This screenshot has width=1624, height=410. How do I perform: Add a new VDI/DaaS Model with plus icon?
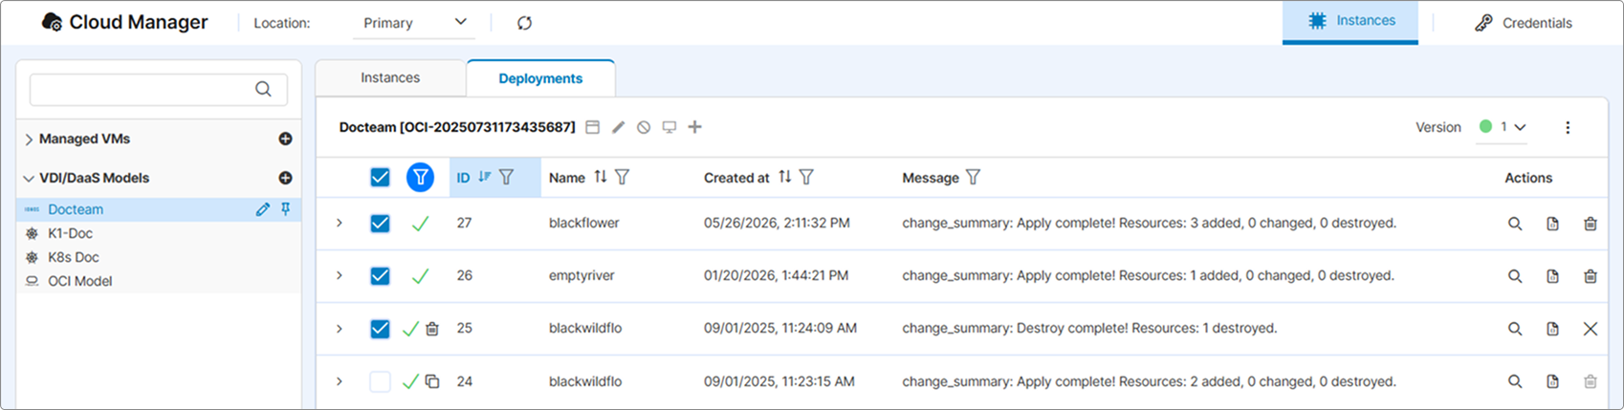(285, 178)
